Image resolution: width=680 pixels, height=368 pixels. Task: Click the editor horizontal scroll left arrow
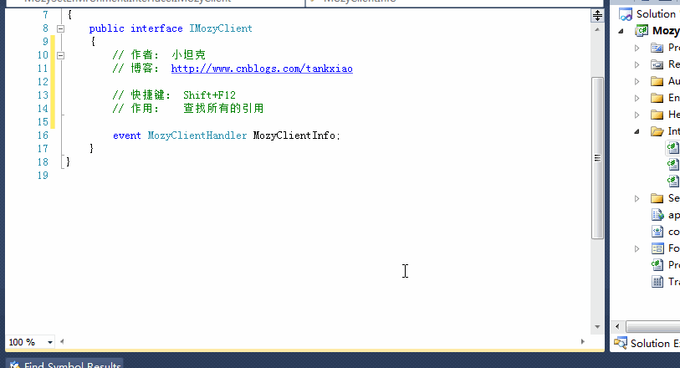(x=62, y=342)
